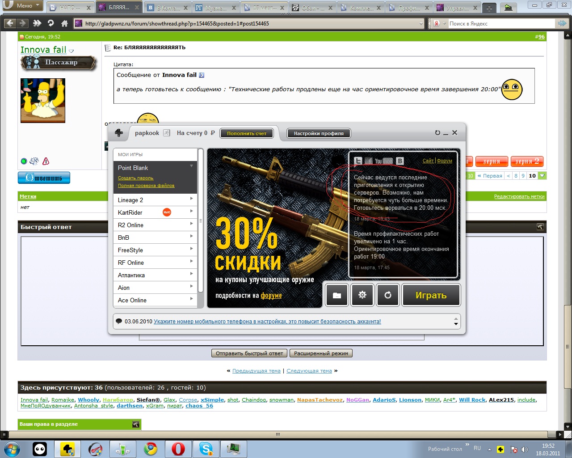Click the launcher game list scrollbar

tap(201, 221)
